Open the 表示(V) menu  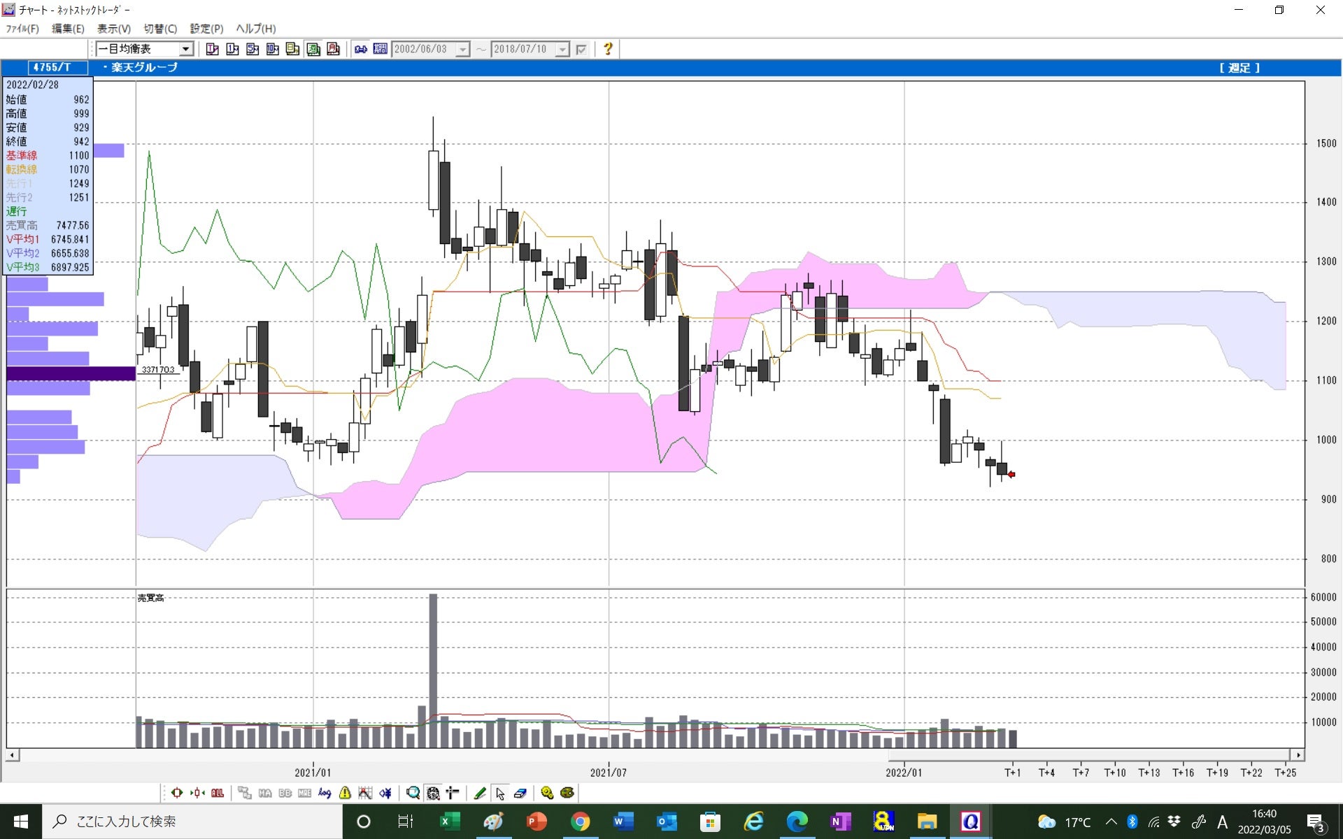point(113,29)
